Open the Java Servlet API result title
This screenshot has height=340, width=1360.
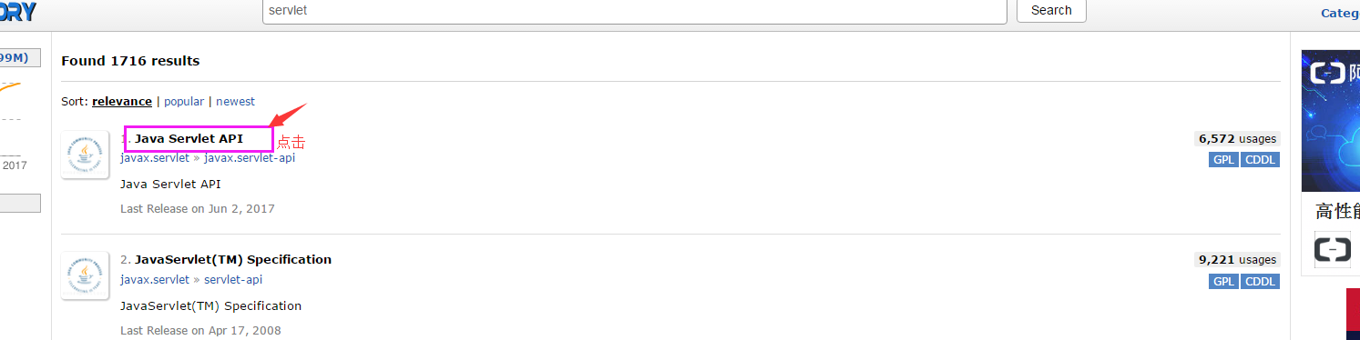(x=189, y=139)
